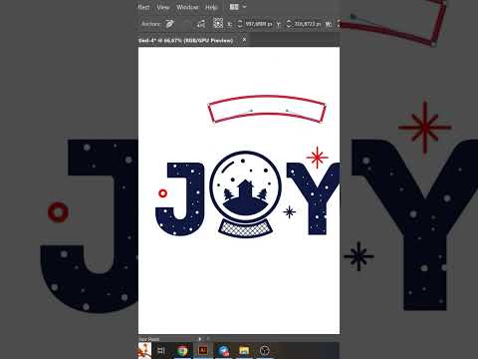Screen dimensions: 478x359
Task: Click the status bar tool popup arrow
Action: 199,339
